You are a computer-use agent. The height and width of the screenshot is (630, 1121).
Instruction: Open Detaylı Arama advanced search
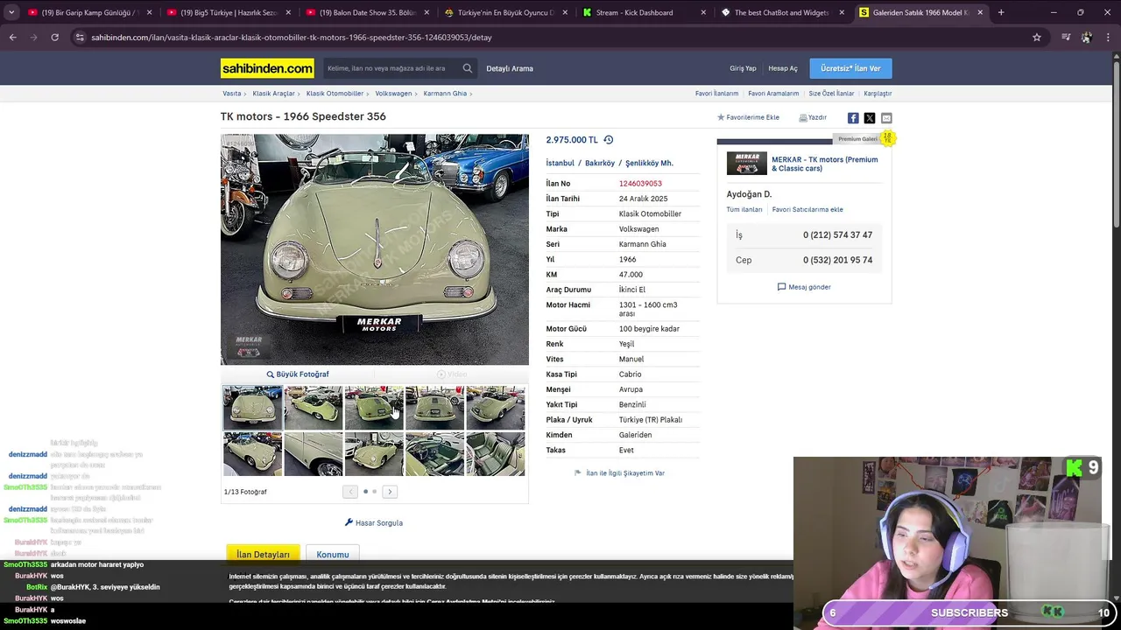click(x=510, y=68)
